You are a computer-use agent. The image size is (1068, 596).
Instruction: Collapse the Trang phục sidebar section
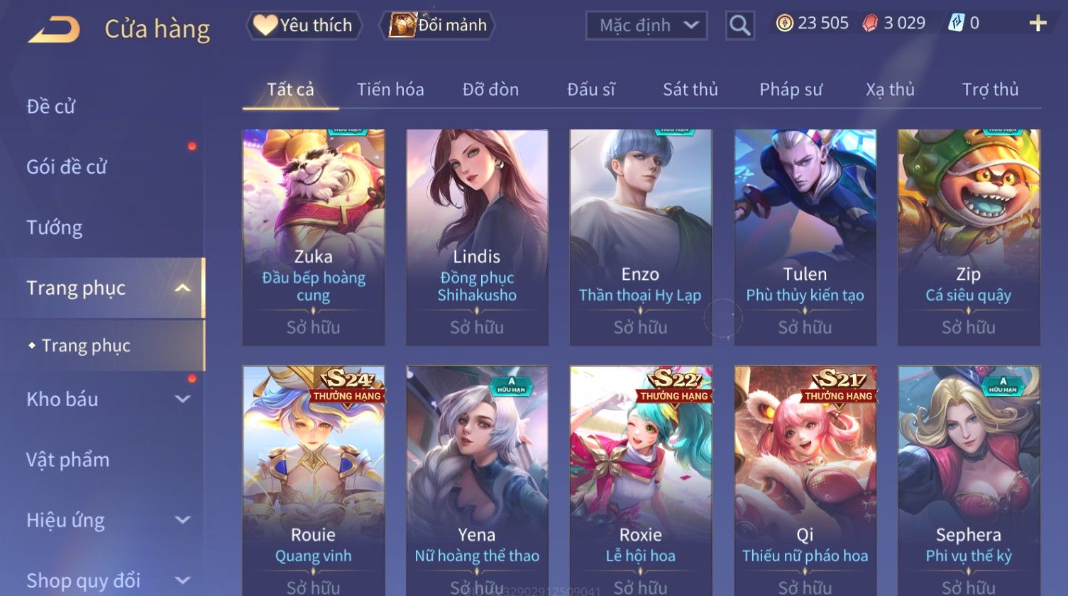182,288
